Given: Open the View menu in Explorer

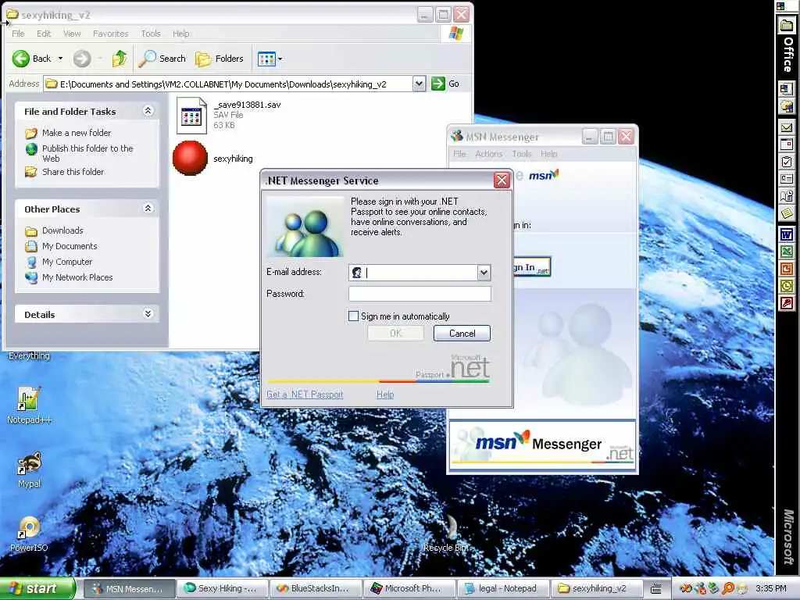Looking at the screenshot, I should (x=72, y=34).
